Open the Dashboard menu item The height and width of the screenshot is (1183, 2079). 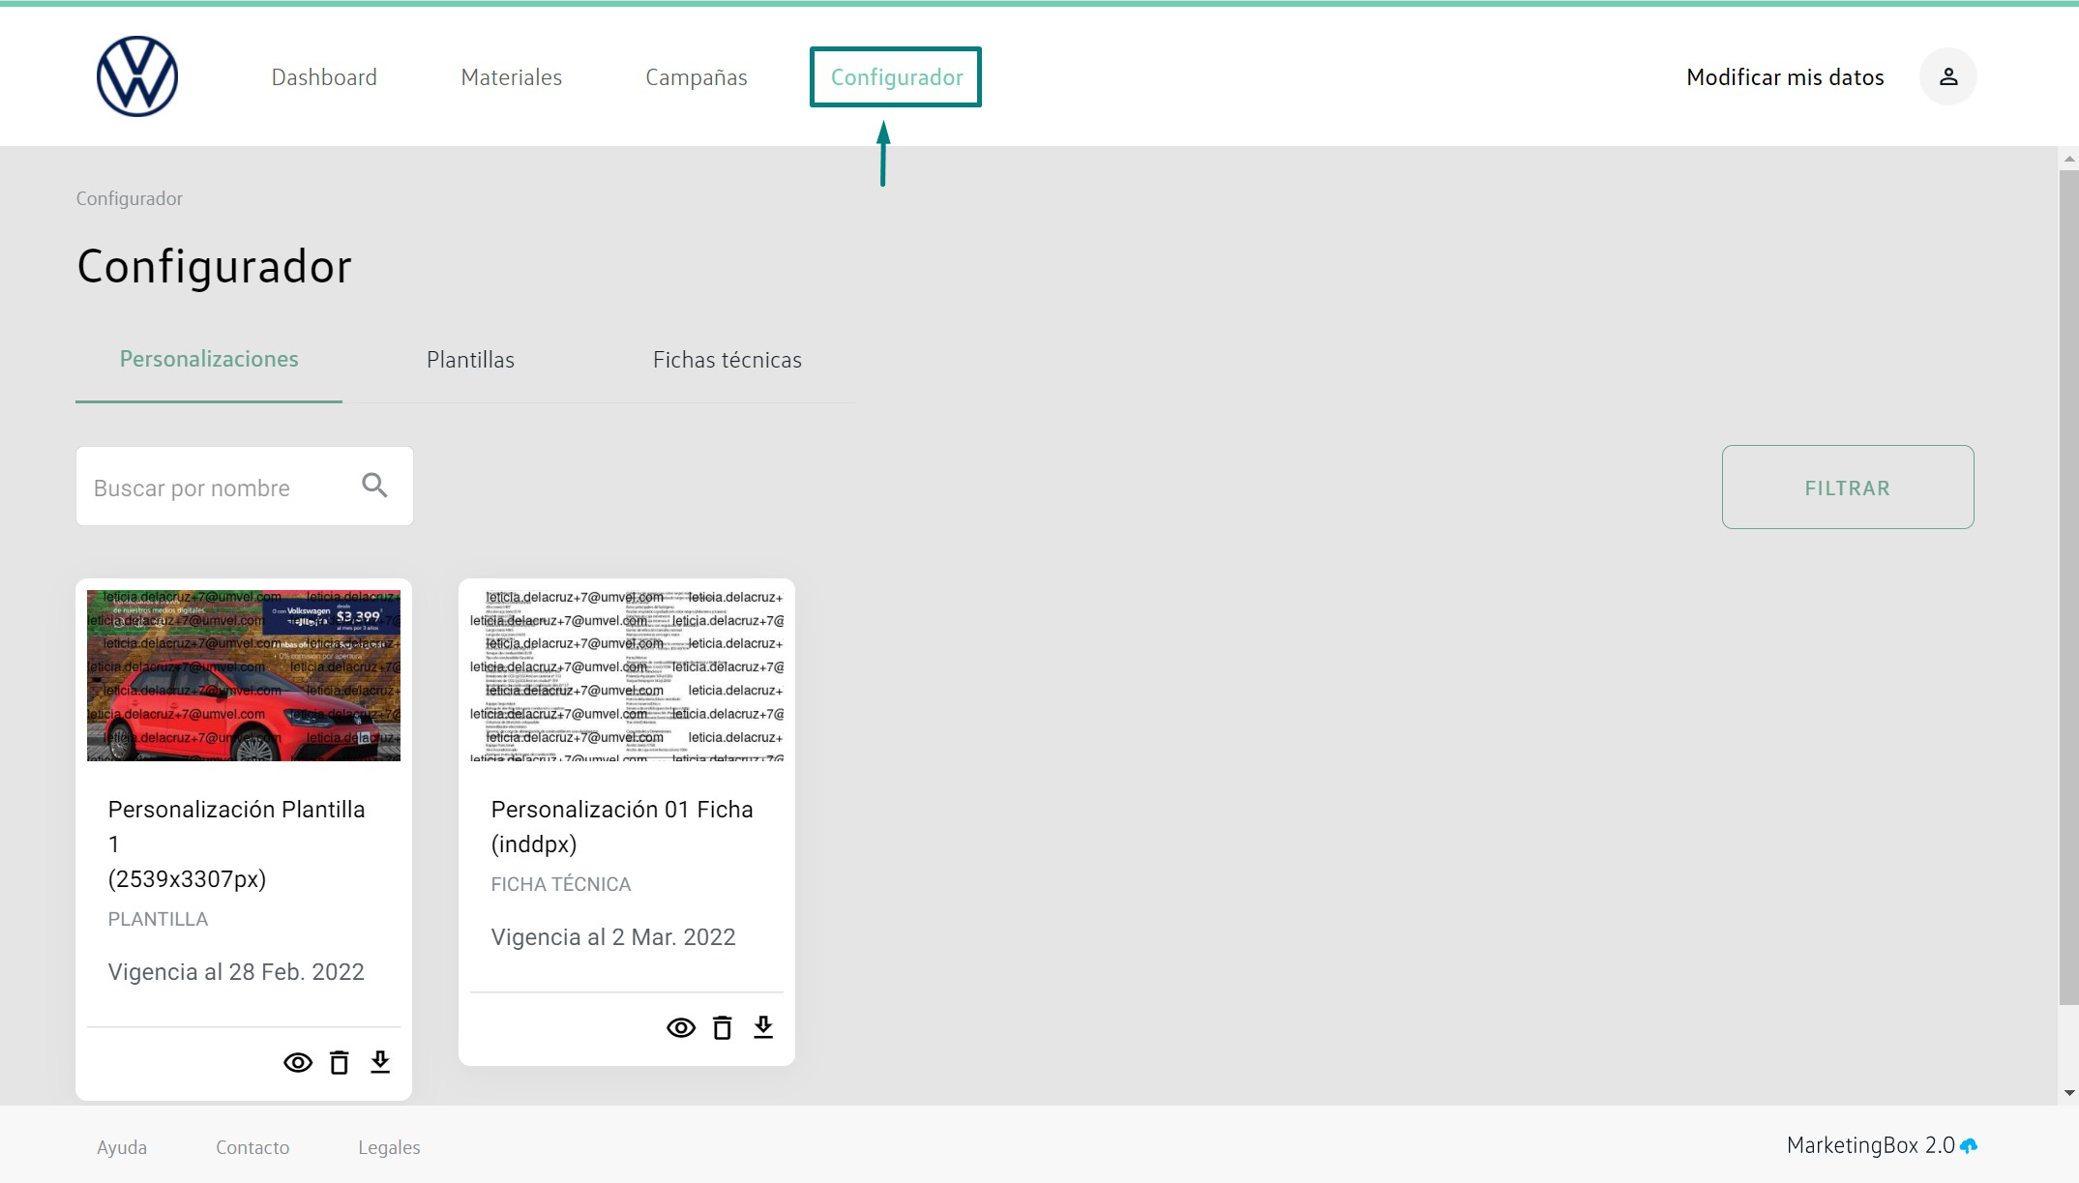pyautogui.click(x=324, y=77)
